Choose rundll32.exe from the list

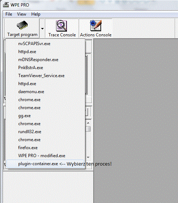click(46, 132)
